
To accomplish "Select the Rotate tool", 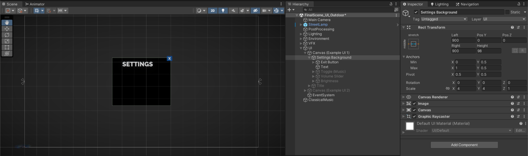I will click(x=7, y=35).
